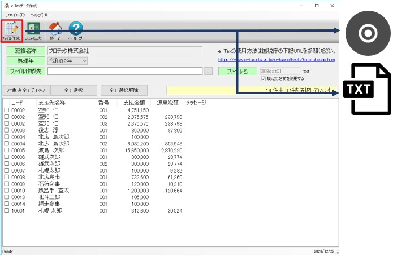Open the ヘルプ question mark icon
Viewport: 393px width, 256px height.
(x=75, y=31)
